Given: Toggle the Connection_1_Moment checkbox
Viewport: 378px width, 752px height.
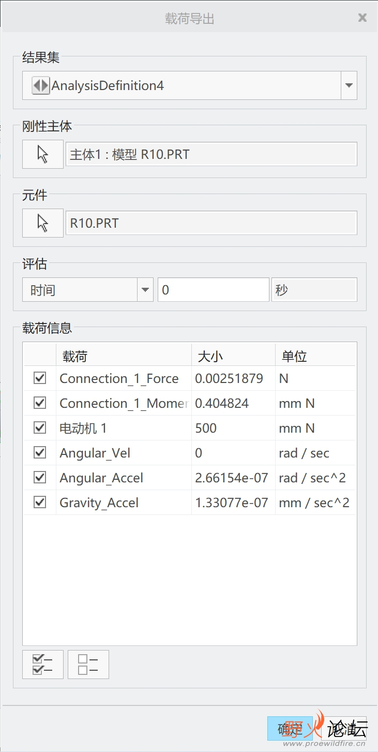Looking at the screenshot, I should click(x=40, y=403).
